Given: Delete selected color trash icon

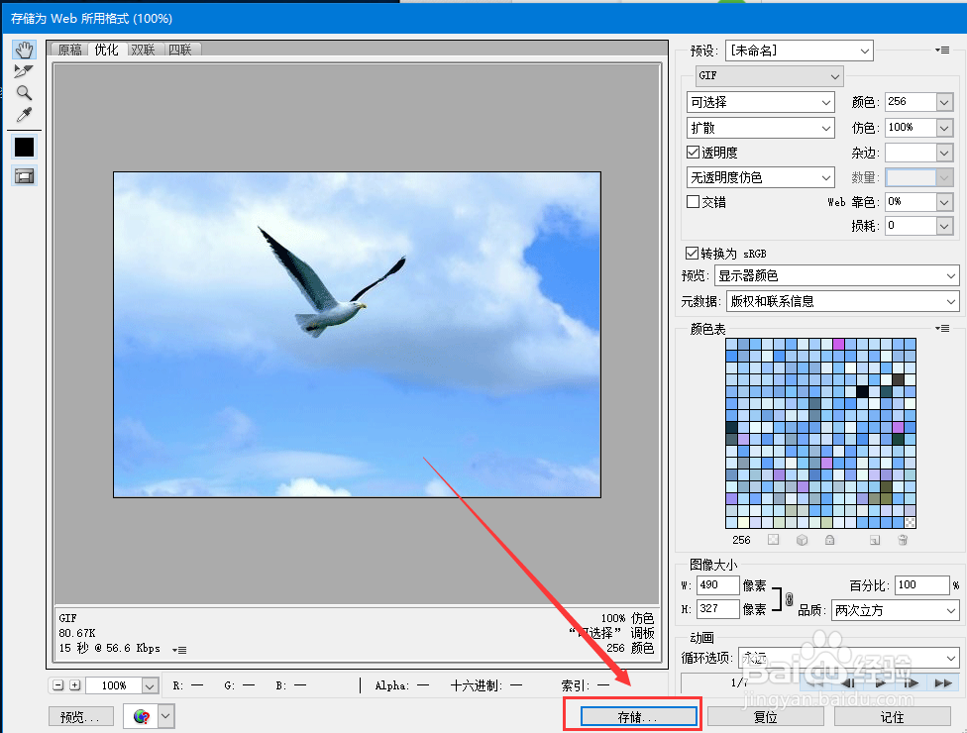Looking at the screenshot, I should coord(903,540).
